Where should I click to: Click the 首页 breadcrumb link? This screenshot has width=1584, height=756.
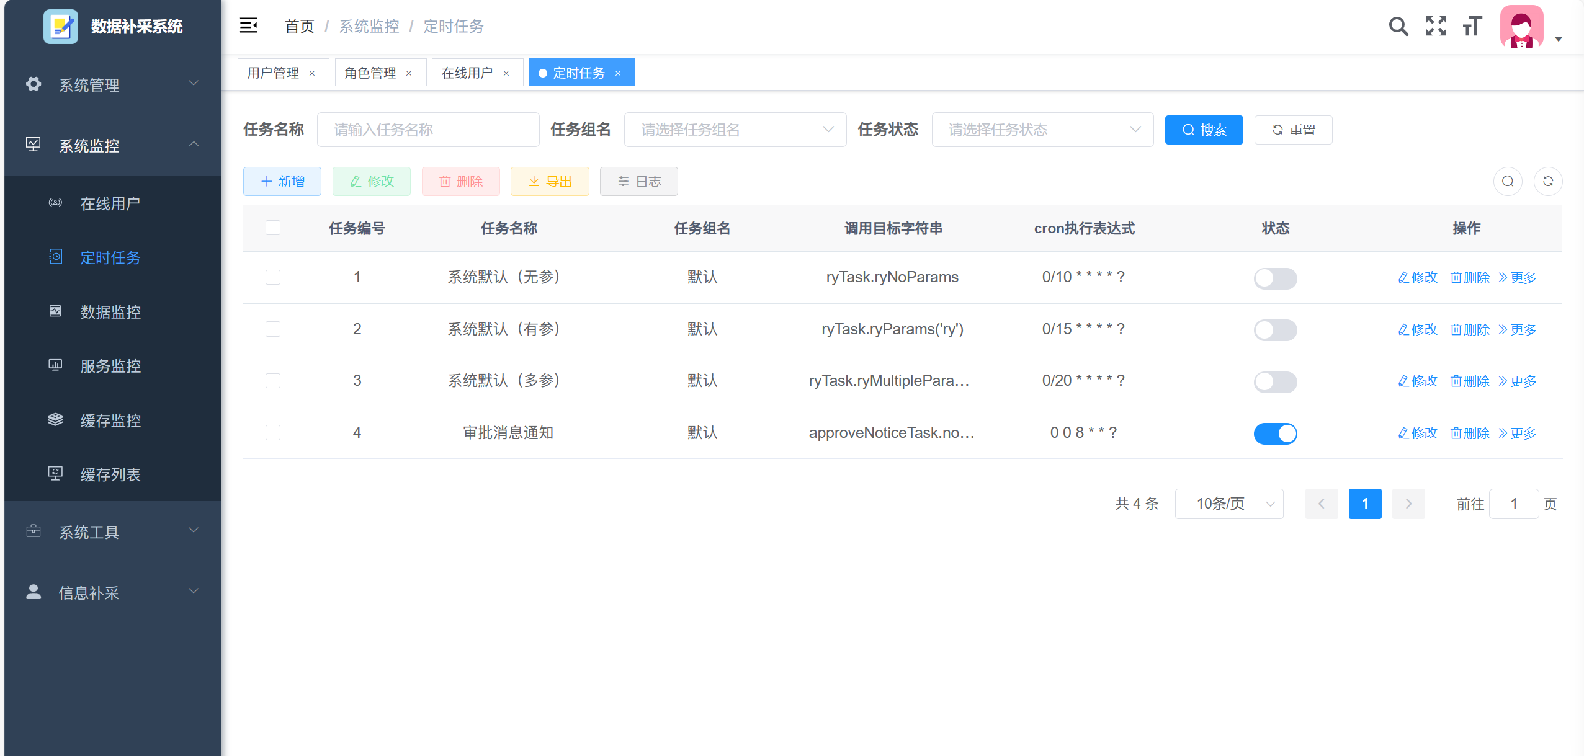click(300, 26)
